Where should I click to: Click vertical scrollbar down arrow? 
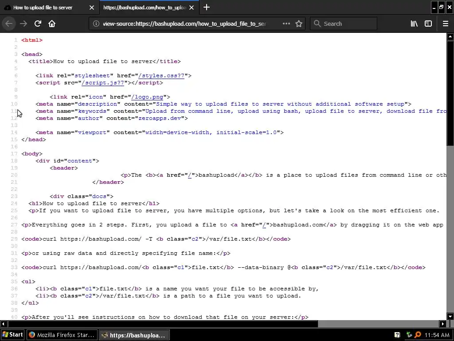coord(450,316)
